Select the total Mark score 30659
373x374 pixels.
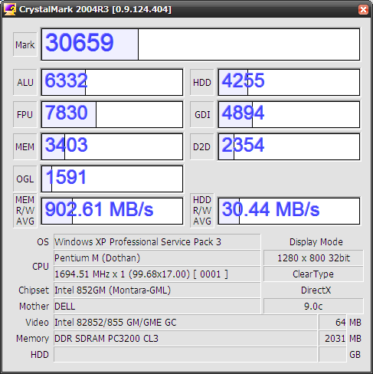coord(201,44)
